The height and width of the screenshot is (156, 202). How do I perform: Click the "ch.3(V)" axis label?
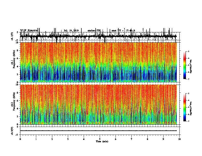point(12,131)
